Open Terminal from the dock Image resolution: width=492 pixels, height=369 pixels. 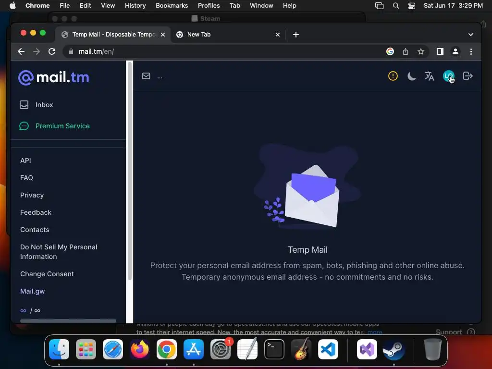[274, 349]
